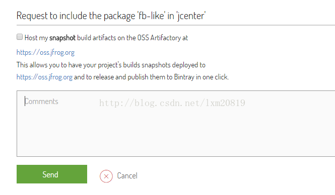This screenshot has height=195, width=335.
Task: Click the divider line below the heading
Action: (176, 25)
